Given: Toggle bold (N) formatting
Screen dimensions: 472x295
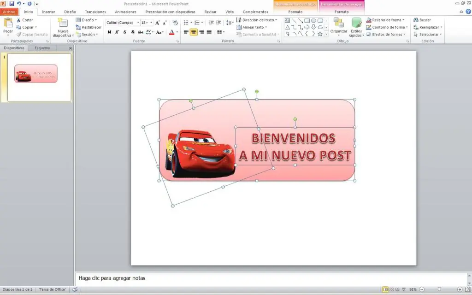Looking at the screenshot, I should [x=109, y=32].
